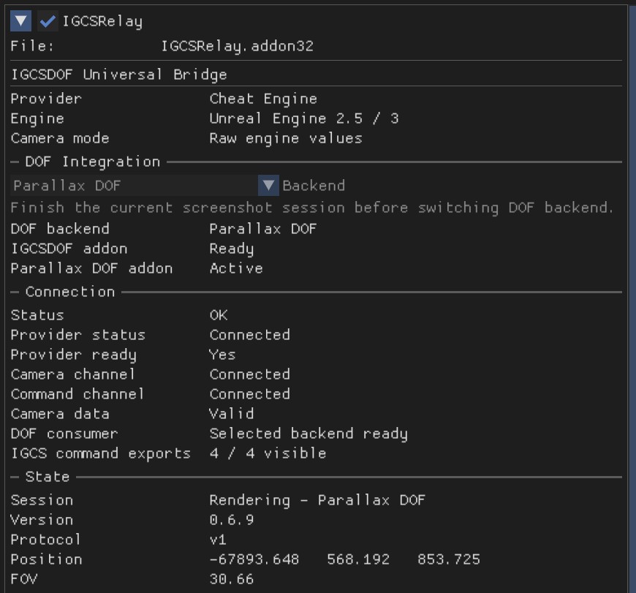Click the DOF Integration section header
Viewport: 636px width, 593px height.
(93, 162)
